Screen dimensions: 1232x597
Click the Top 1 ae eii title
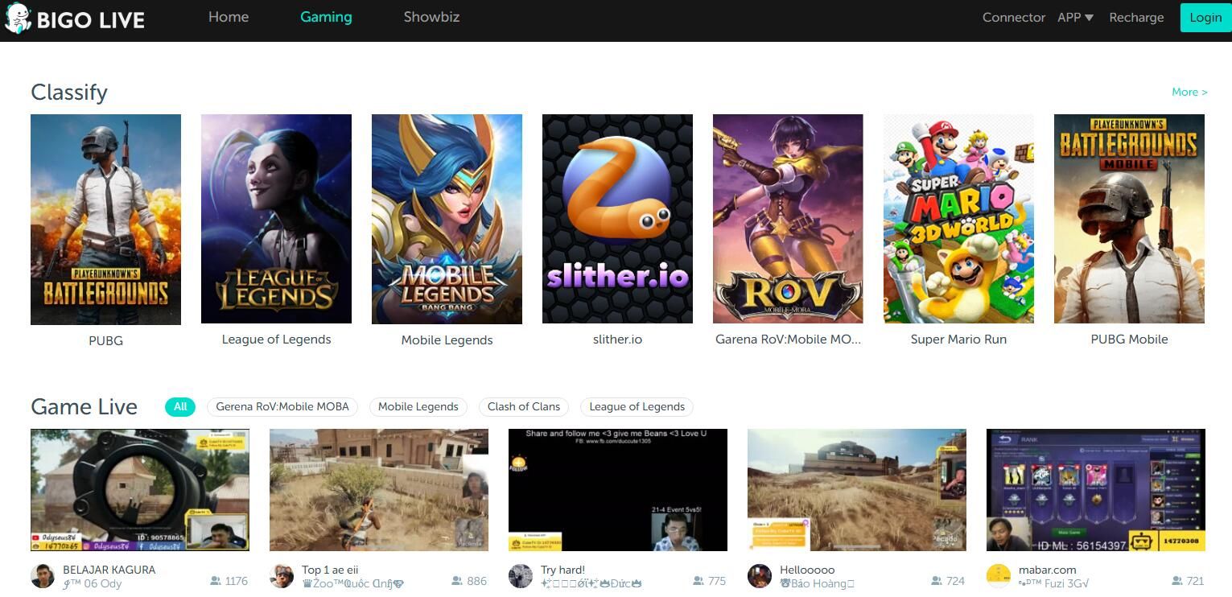pos(330,570)
